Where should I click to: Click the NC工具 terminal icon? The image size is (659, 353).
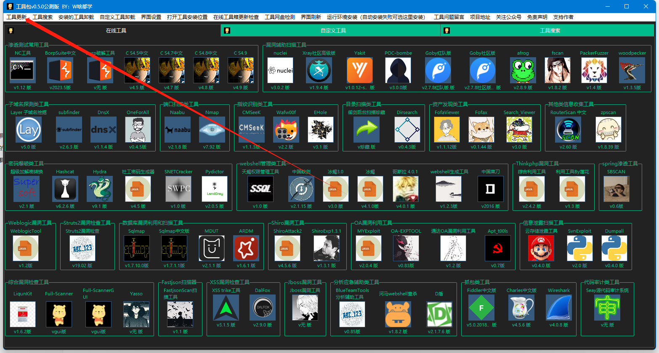tap(23, 70)
